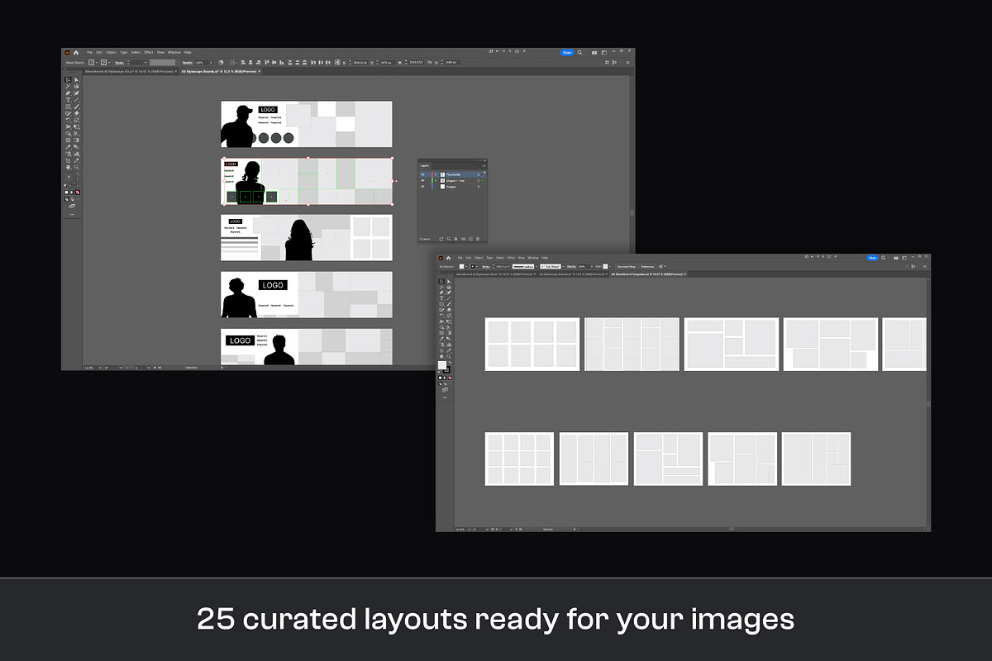
Task: Expand the Placeholder layer disclosure arrow
Action: pyautogui.click(x=436, y=174)
